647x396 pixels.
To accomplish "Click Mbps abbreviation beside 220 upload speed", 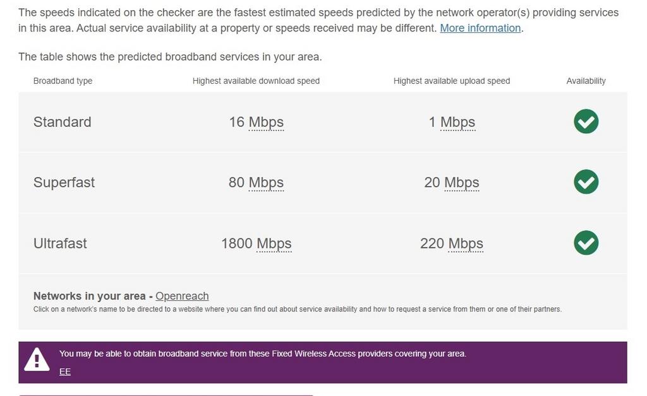I will point(466,243).
